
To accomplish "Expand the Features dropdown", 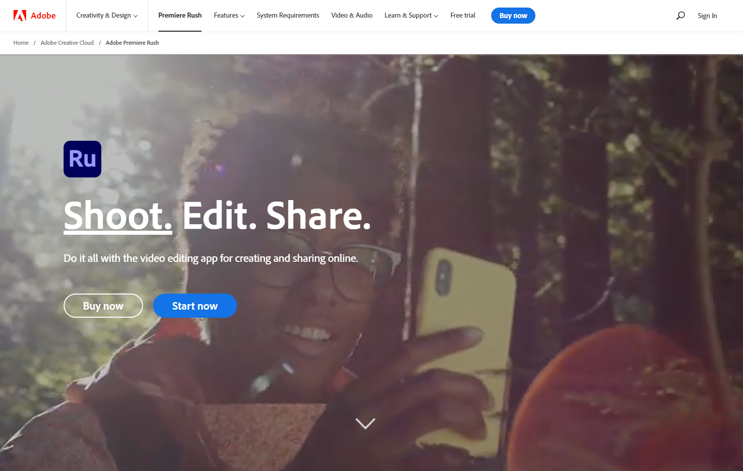I will (x=229, y=16).
